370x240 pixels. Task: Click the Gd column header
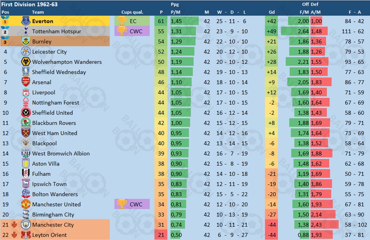tap(272, 12)
